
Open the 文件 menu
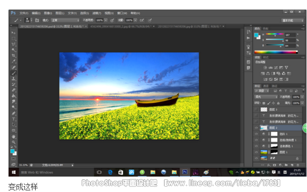click(24, 13)
